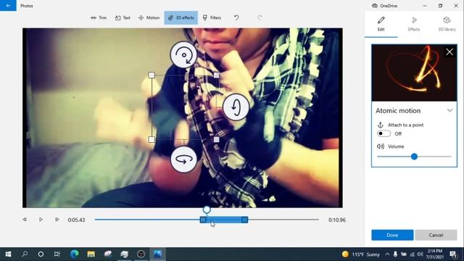Click the bottom-right resize handle of effect box
Image resolution: width=464 pixels, height=261 pixels.
pos(216,139)
